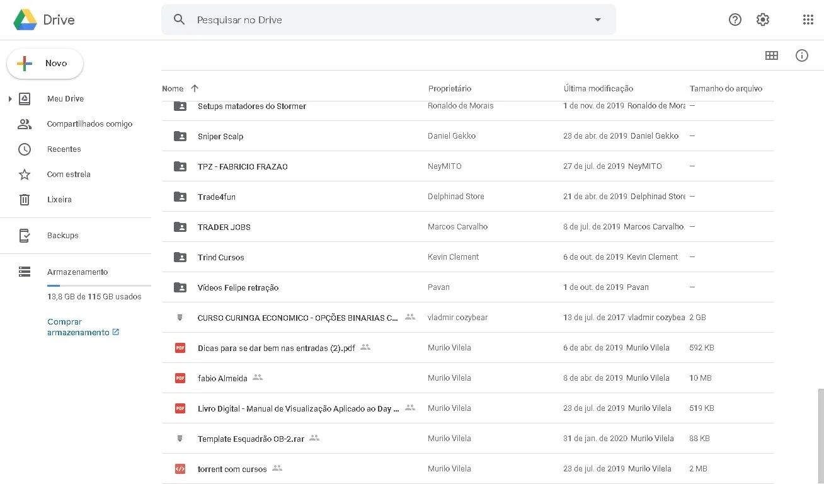The height and width of the screenshot is (484, 824).
Task: Select Setups matadores do Stormer name
Action: pos(252,107)
